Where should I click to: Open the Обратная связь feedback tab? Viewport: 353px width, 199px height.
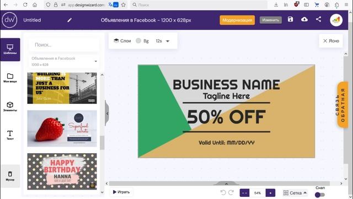point(343,105)
